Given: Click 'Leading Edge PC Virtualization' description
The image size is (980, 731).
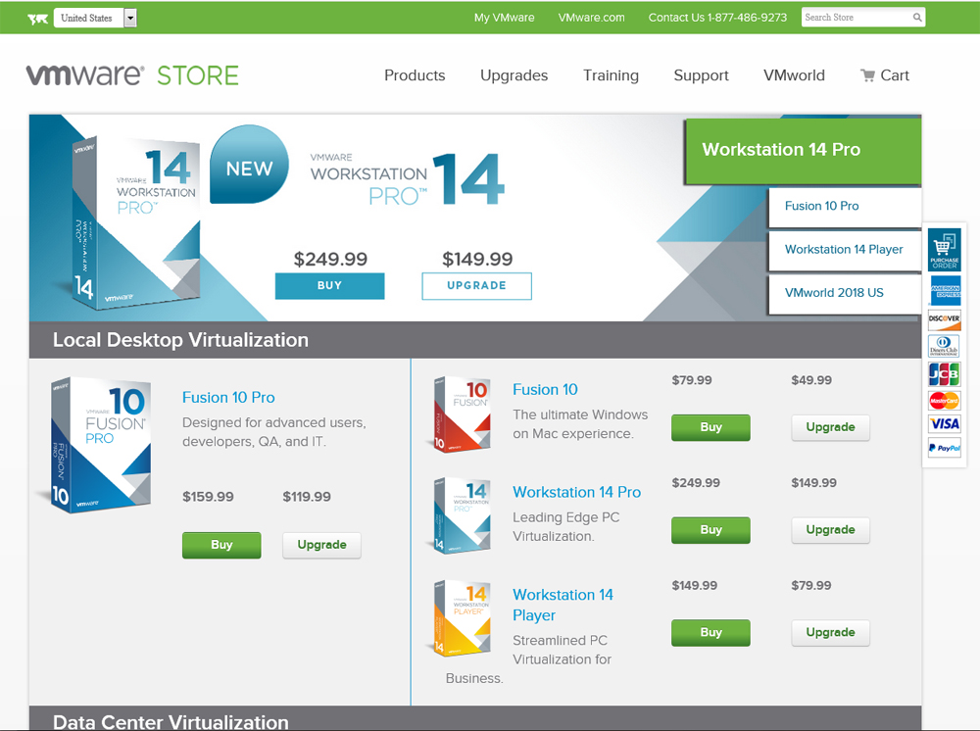Looking at the screenshot, I should (566, 527).
